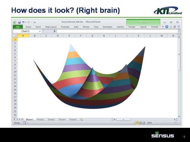Open the File tab
Screen dimensions: 190x142
coord(18,27)
